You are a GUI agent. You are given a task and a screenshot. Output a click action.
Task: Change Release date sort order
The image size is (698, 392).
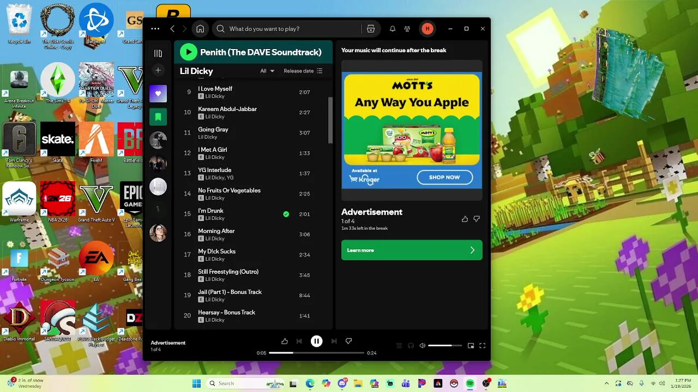tap(303, 71)
